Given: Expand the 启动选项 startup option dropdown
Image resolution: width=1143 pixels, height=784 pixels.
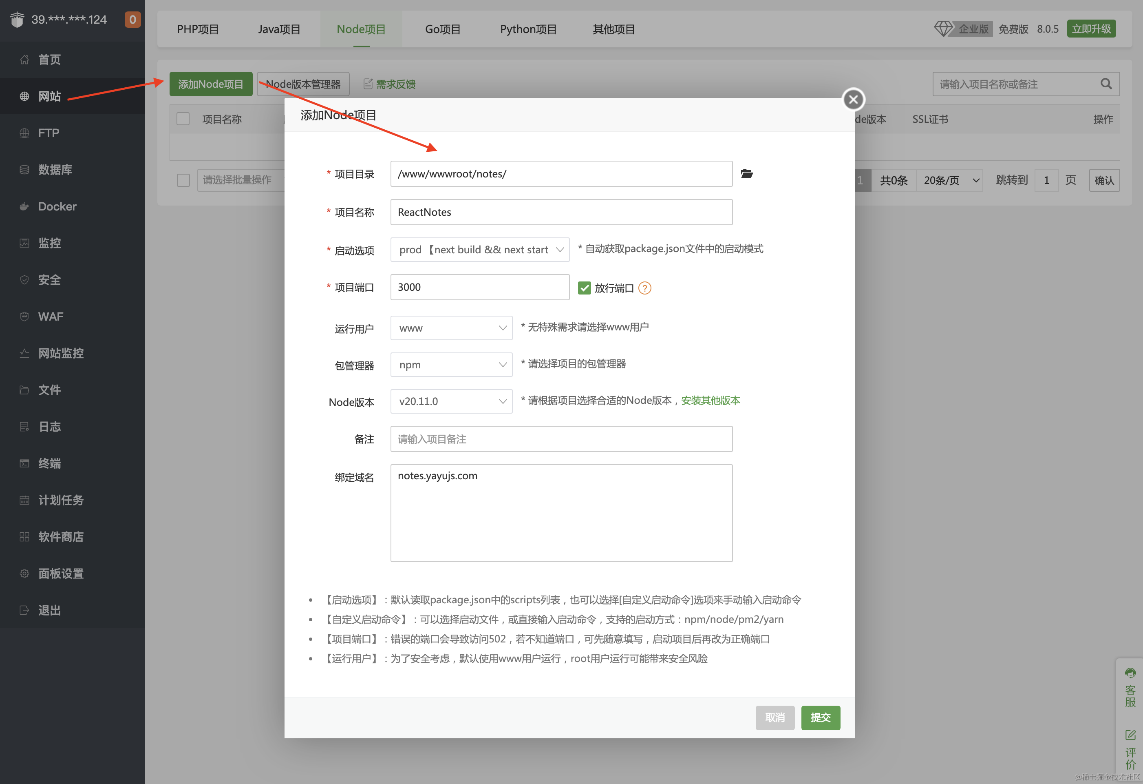Looking at the screenshot, I should click(x=479, y=250).
